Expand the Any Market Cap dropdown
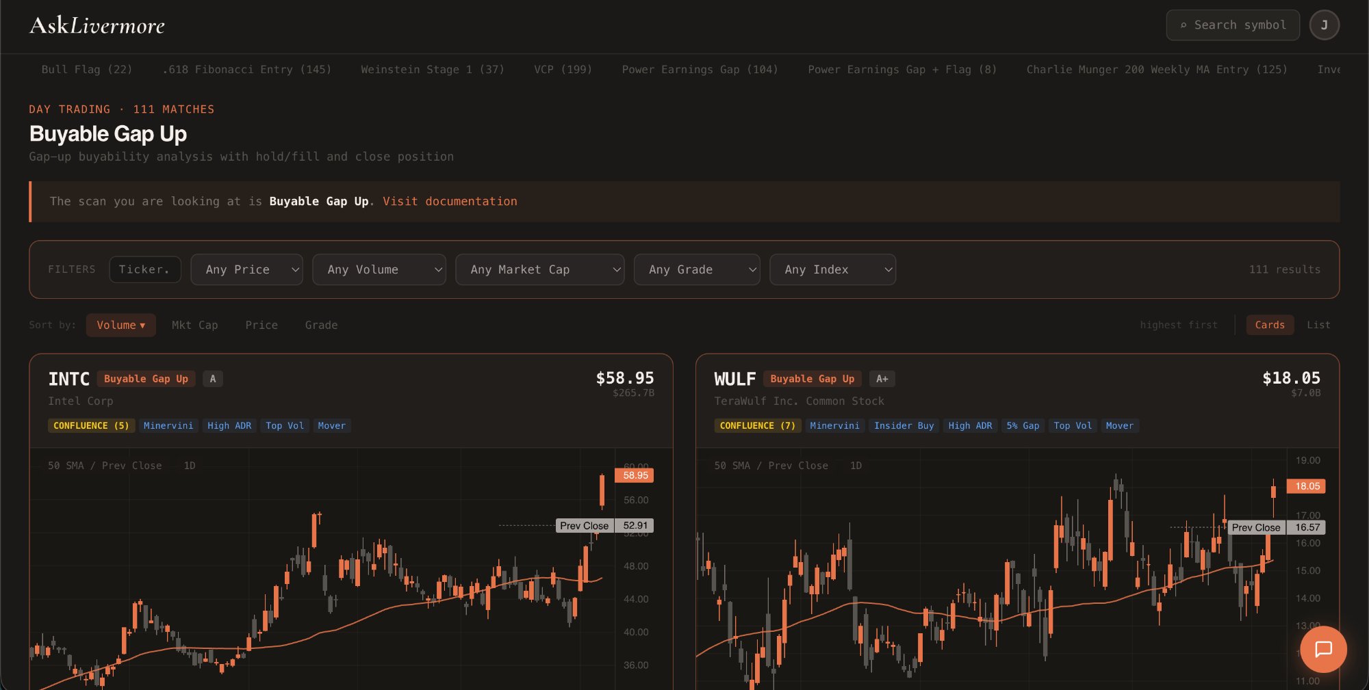Screen dimensions: 1369x690 click(539, 269)
